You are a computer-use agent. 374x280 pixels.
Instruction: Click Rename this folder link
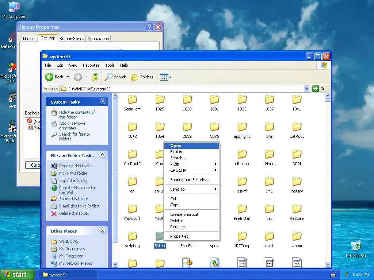(75, 166)
